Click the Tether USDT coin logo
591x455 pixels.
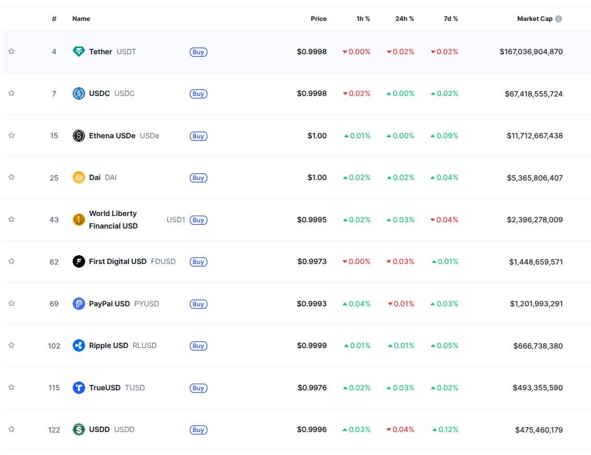78,51
